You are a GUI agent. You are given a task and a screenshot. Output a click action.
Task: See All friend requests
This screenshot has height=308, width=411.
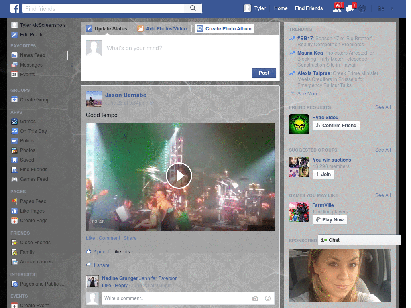pyautogui.click(x=383, y=107)
